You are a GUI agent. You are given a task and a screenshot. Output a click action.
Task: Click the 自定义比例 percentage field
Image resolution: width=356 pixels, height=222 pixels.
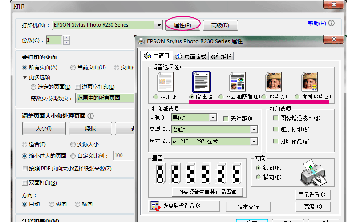(x=124, y=155)
